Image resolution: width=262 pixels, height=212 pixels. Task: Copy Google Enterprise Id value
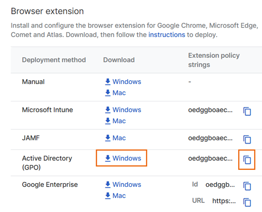coord(247,186)
